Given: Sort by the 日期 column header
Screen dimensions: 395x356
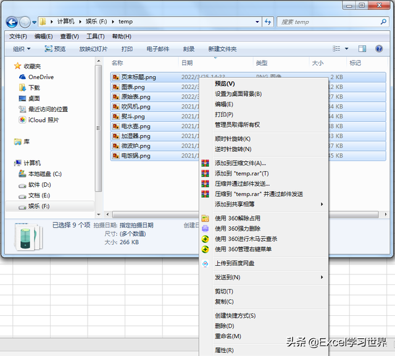Looking at the screenshot, I should (x=187, y=63).
